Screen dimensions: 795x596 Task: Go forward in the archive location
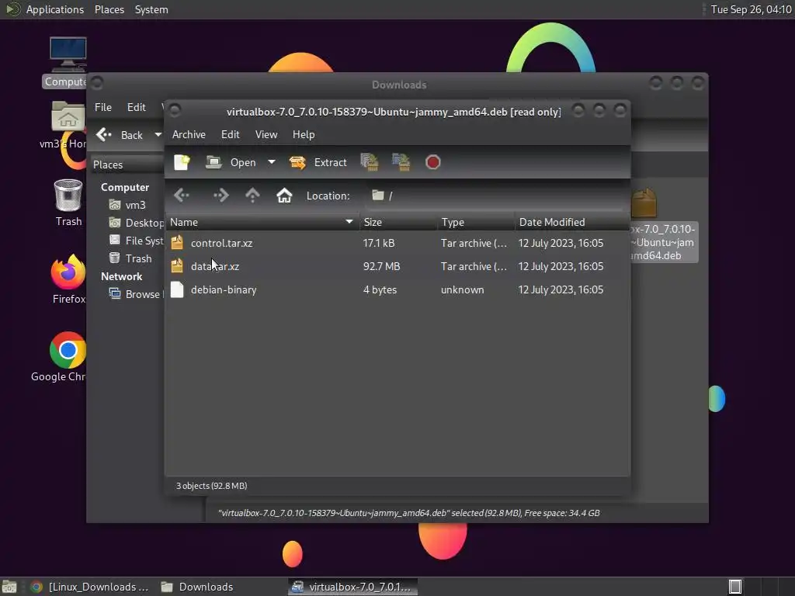click(x=221, y=195)
